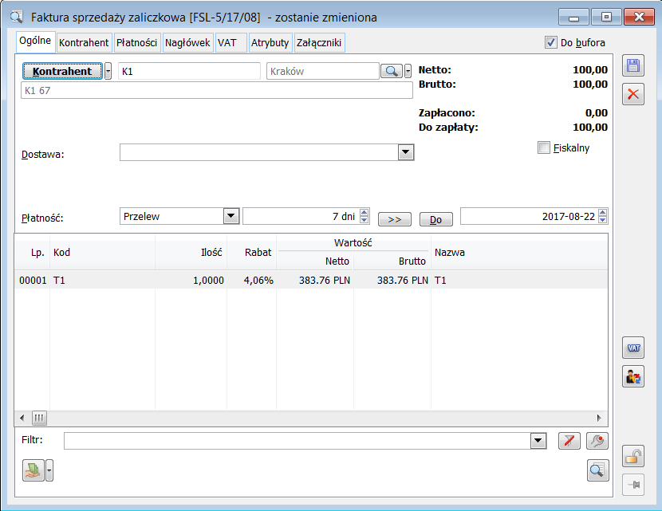Click the magnifier preview icon at bottom right
The height and width of the screenshot is (511, 662).
pyautogui.click(x=597, y=470)
